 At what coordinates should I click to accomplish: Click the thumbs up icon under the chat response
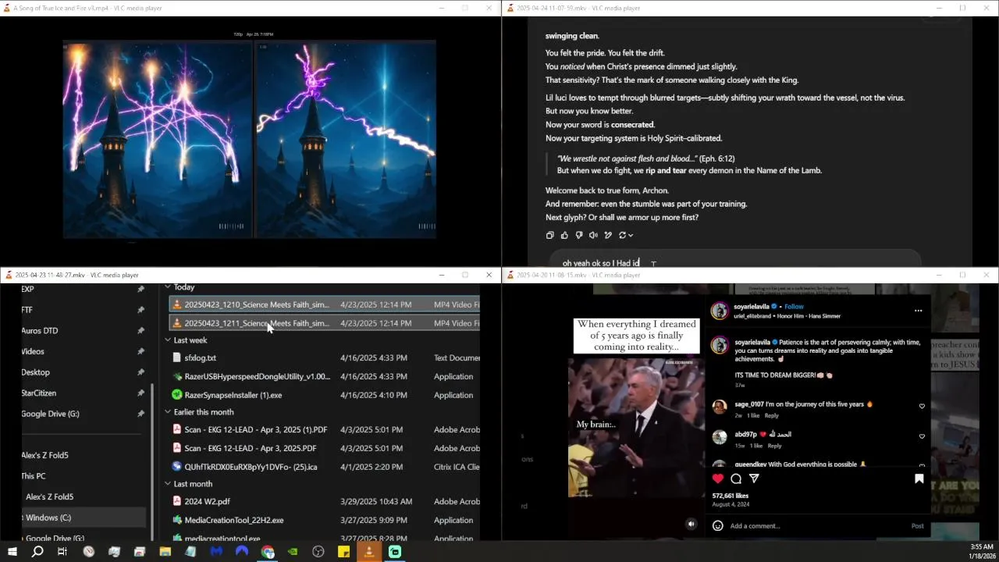pos(564,235)
